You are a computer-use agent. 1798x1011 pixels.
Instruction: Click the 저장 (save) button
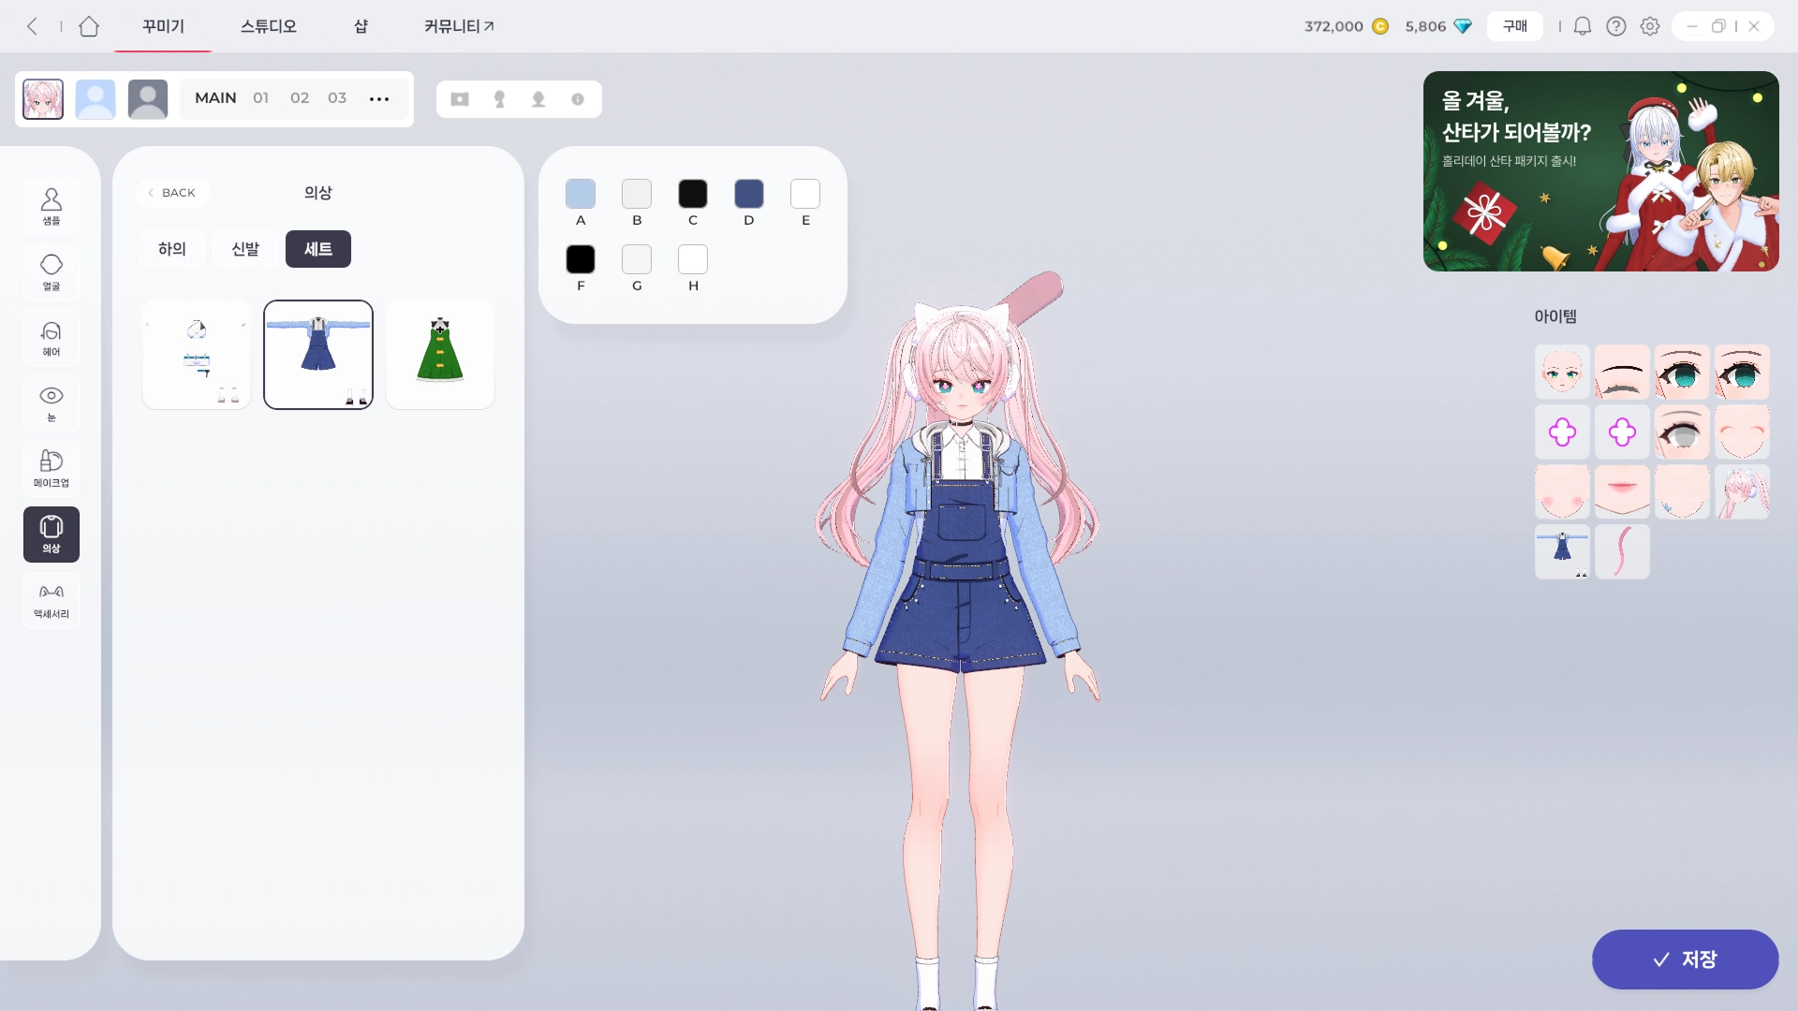click(x=1685, y=960)
